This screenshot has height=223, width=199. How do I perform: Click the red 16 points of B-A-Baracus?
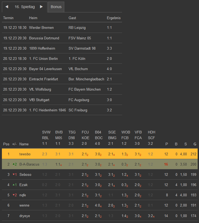[x=166, y=164]
